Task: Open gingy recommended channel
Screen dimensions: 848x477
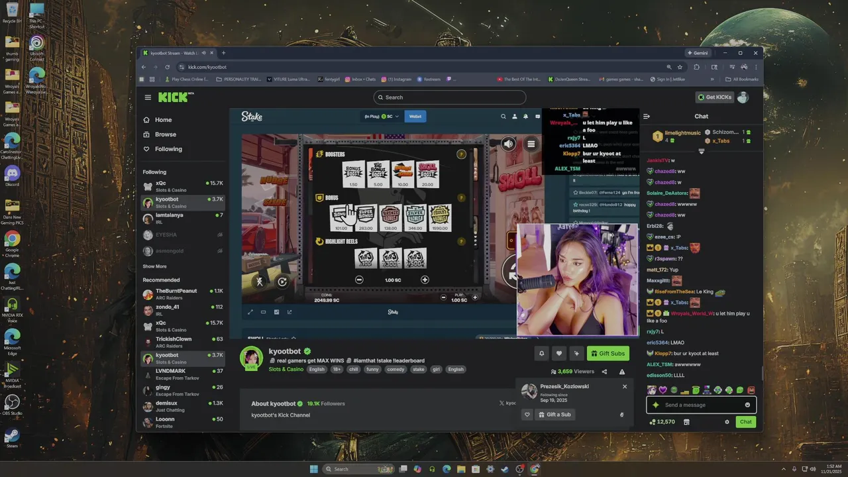Action: click(x=183, y=390)
